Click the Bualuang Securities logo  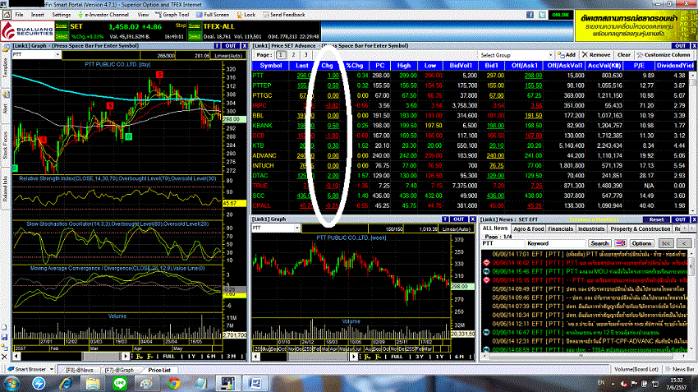tap(28, 31)
